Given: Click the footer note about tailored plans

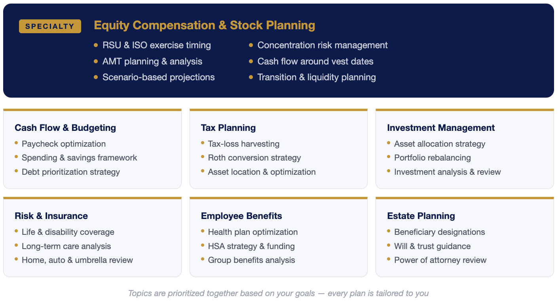Looking at the screenshot, I should coord(279,293).
